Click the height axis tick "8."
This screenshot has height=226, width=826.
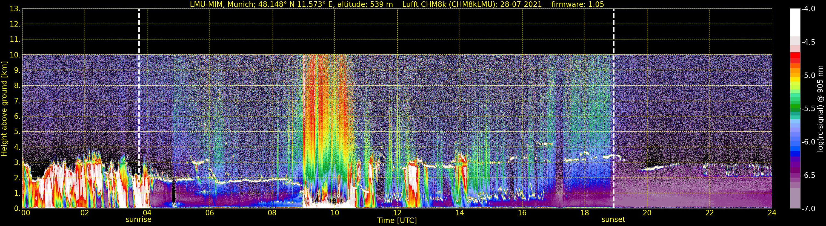coord(17,85)
